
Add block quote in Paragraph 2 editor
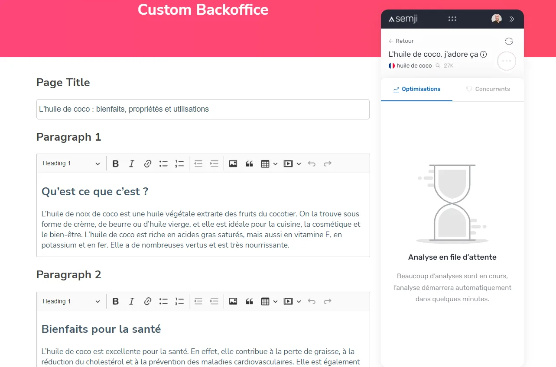point(249,301)
